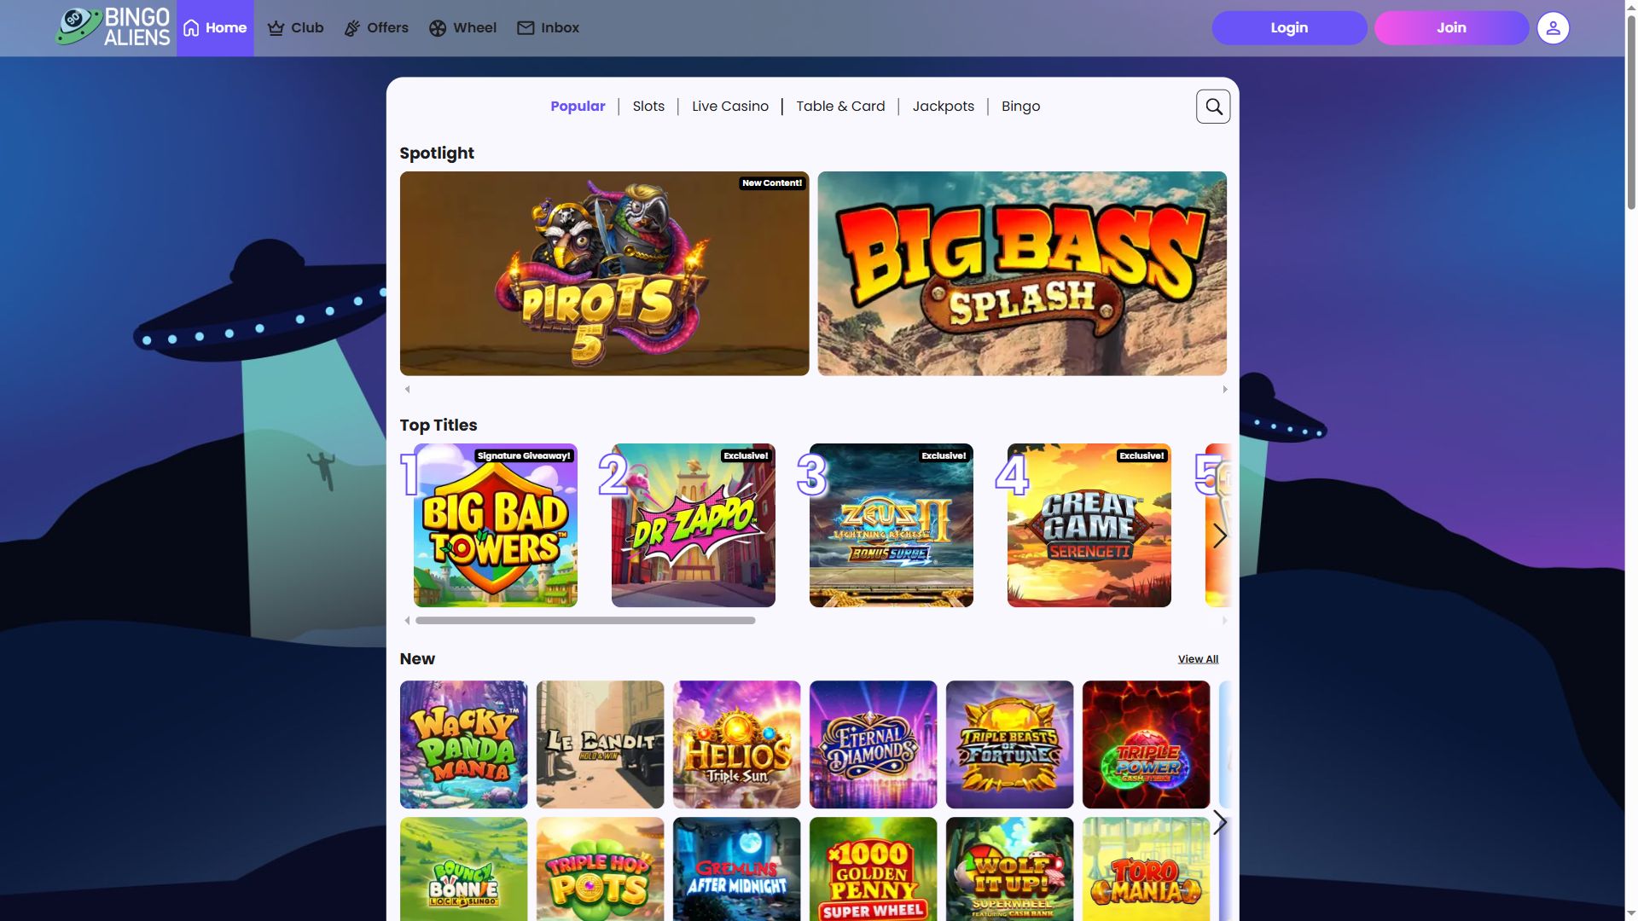Viewport: 1638px width, 921px height.
Task: Click Top Titles next chevron
Action: 1219,536
